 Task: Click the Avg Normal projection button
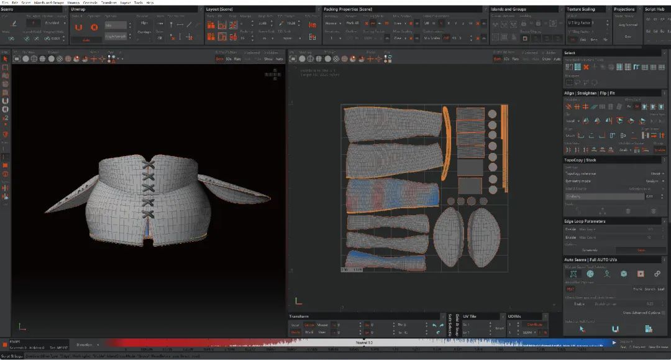[x=628, y=25]
